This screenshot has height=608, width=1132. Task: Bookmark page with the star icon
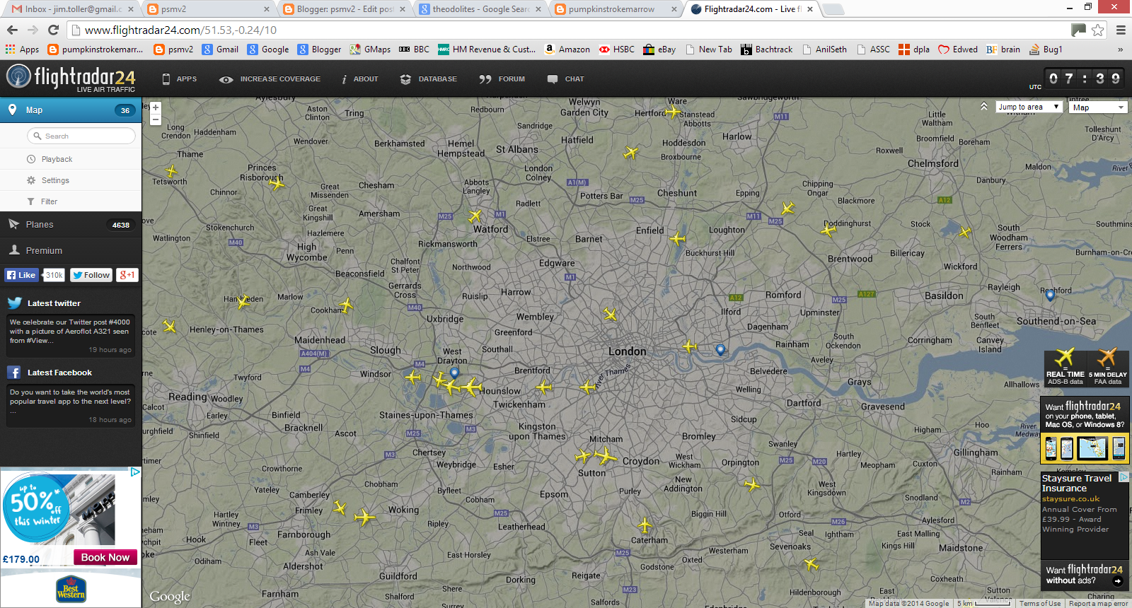click(1097, 30)
